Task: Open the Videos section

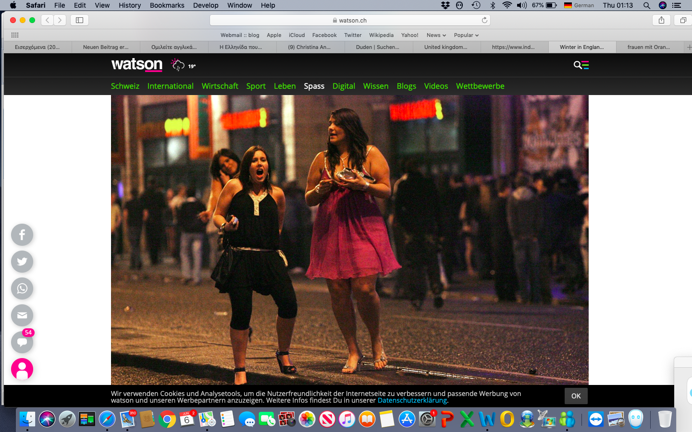Action: pyautogui.click(x=436, y=86)
